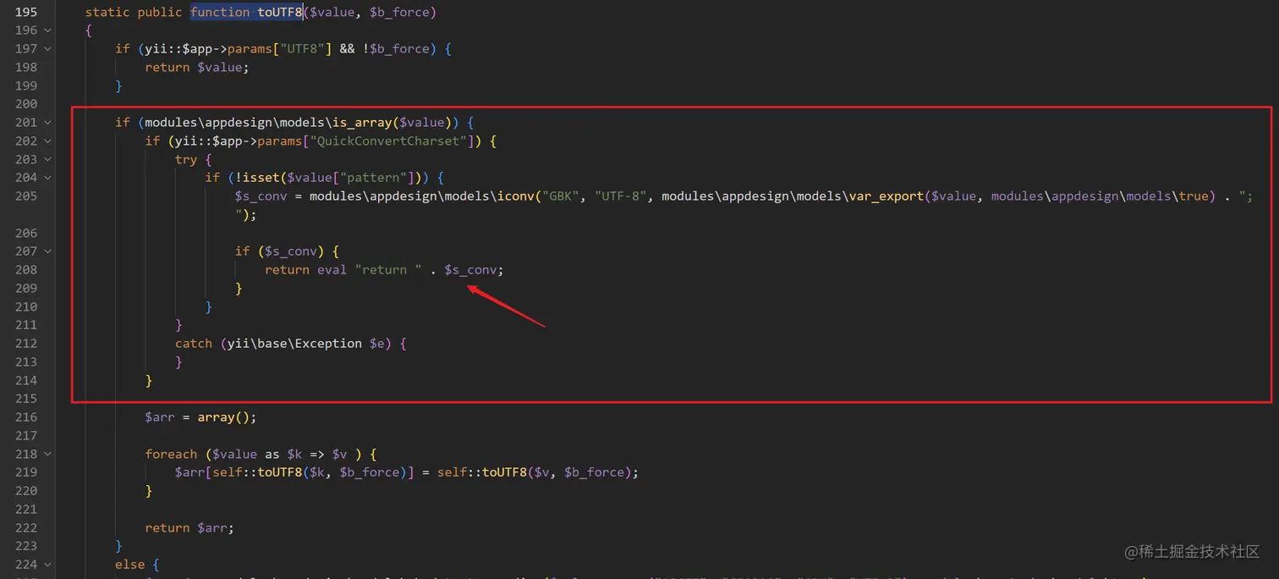1279x579 pixels.
Task: Click line number 205 in the gutter
Action: [26, 196]
